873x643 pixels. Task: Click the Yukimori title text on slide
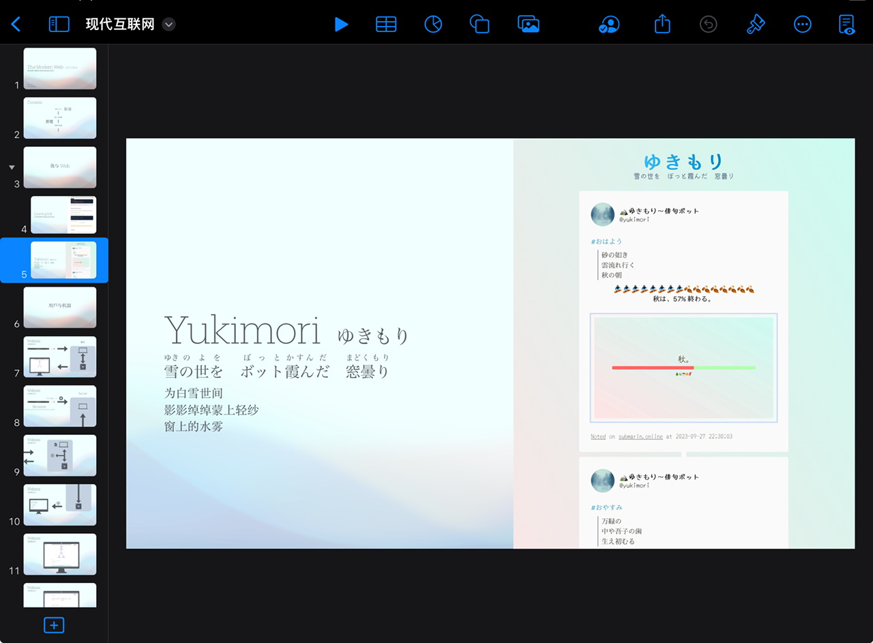tap(242, 331)
